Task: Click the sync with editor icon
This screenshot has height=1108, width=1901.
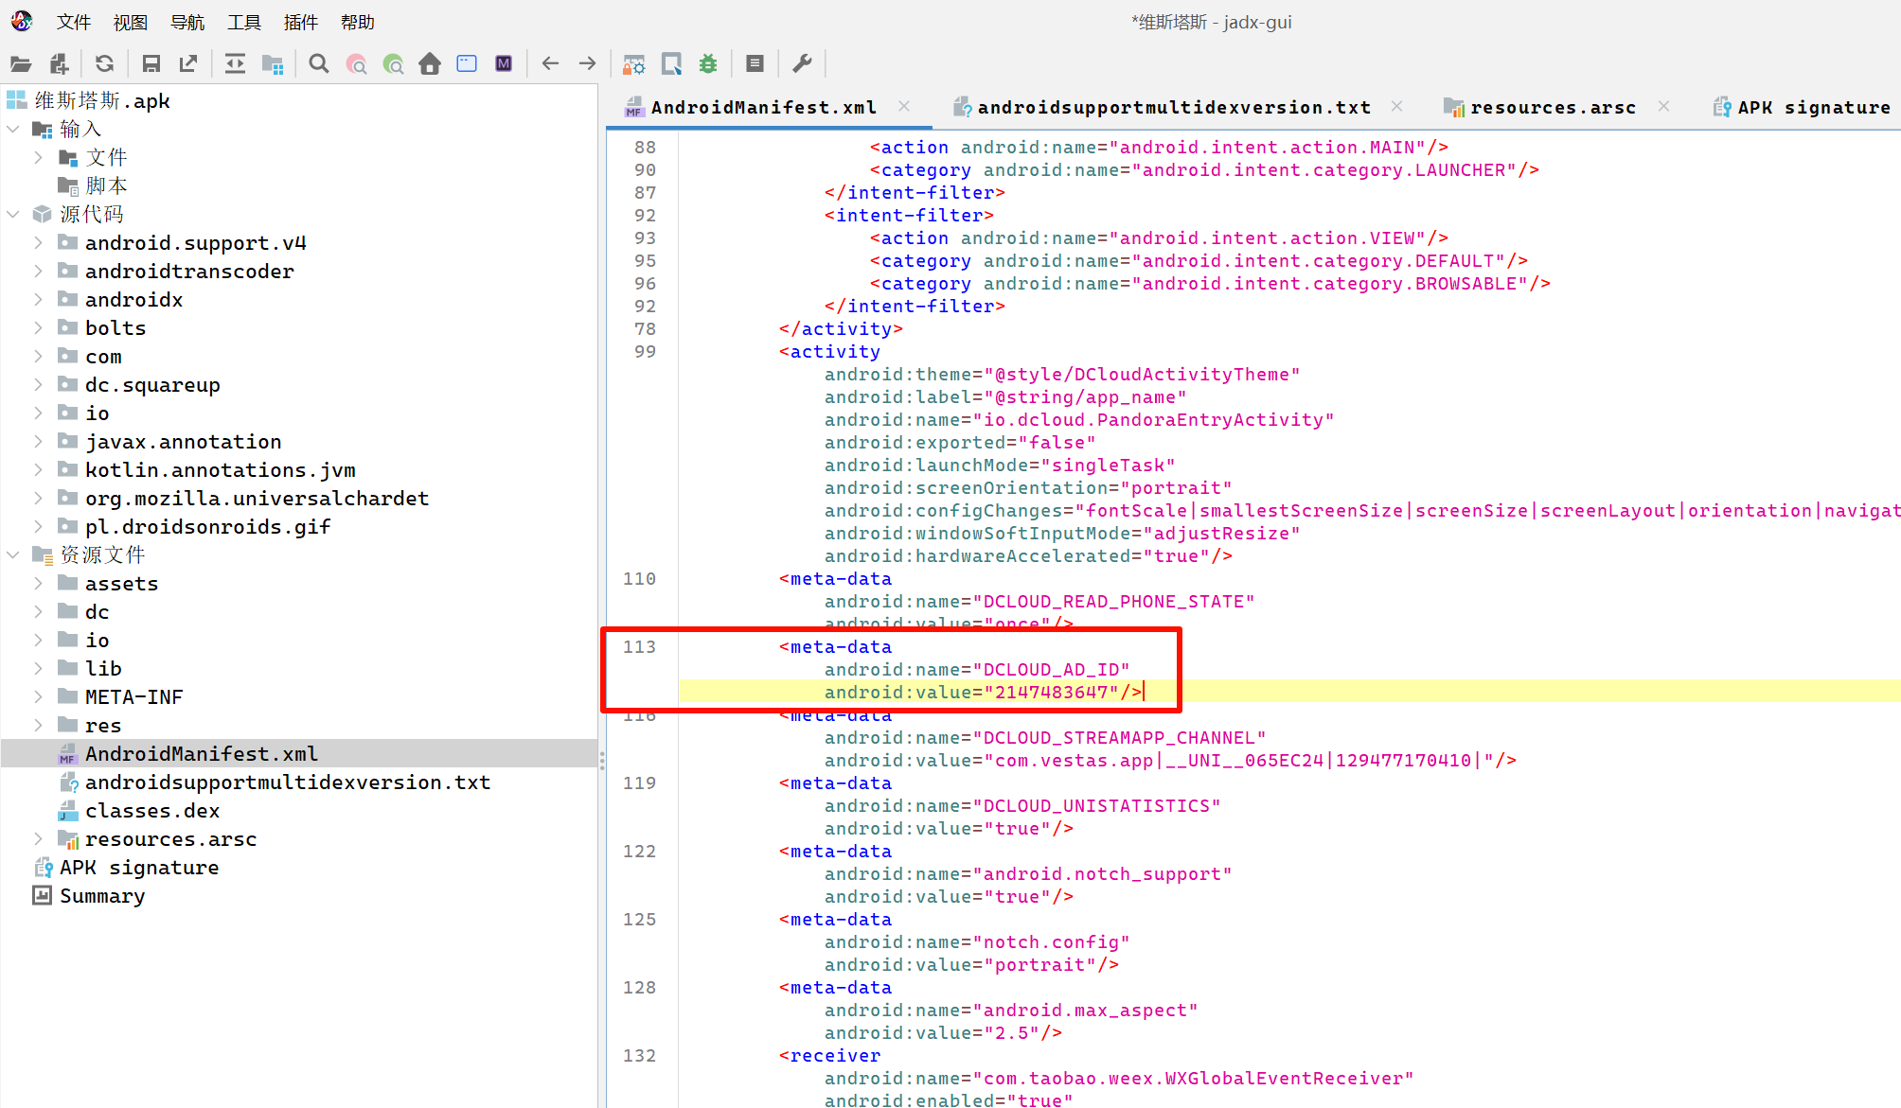Action: point(235,63)
